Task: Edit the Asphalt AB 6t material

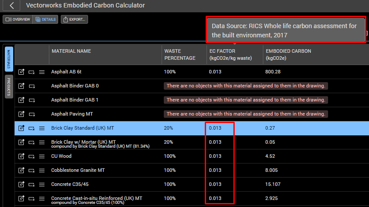Action: pyautogui.click(x=21, y=72)
